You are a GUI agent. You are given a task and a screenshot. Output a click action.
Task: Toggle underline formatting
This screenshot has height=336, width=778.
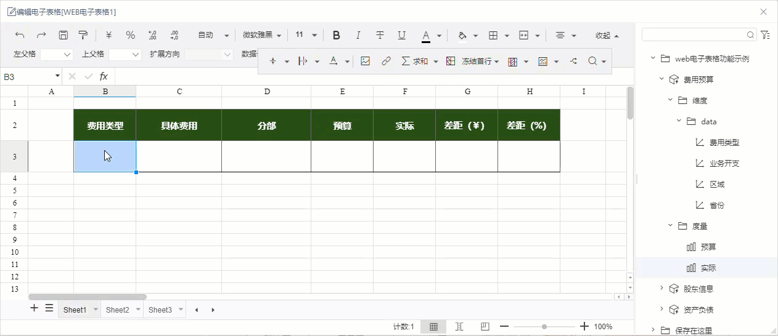tap(402, 35)
